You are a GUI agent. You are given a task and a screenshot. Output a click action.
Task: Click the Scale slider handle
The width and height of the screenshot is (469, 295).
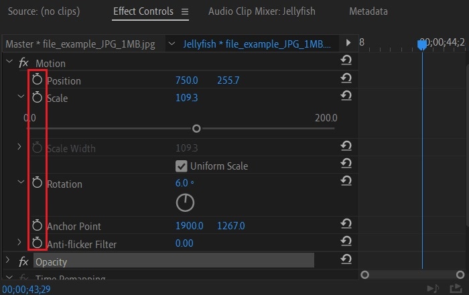(196, 128)
